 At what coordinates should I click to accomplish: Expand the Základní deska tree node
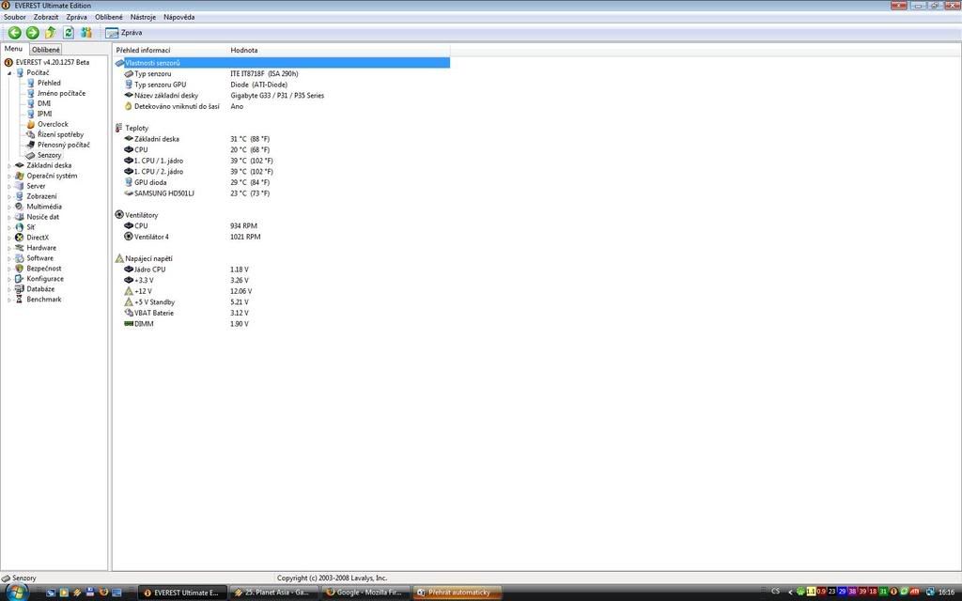9,166
